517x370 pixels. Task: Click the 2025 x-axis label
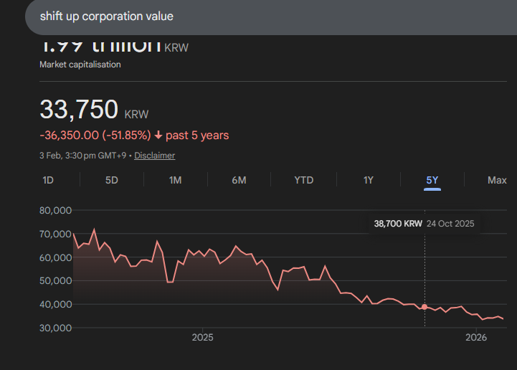point(202,337)
